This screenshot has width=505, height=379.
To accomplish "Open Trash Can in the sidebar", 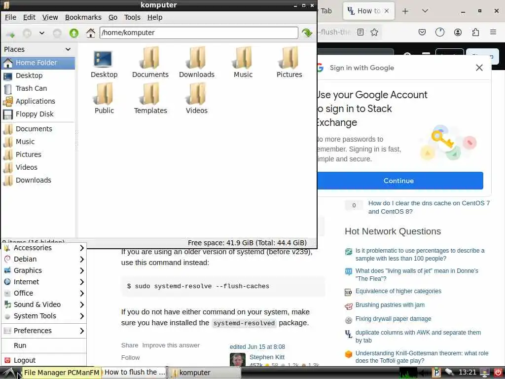I will tap(38, 89).
